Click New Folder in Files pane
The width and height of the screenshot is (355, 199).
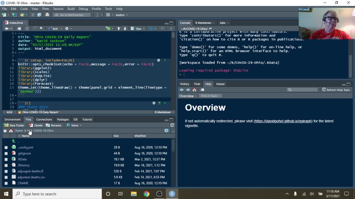[14, 125]
